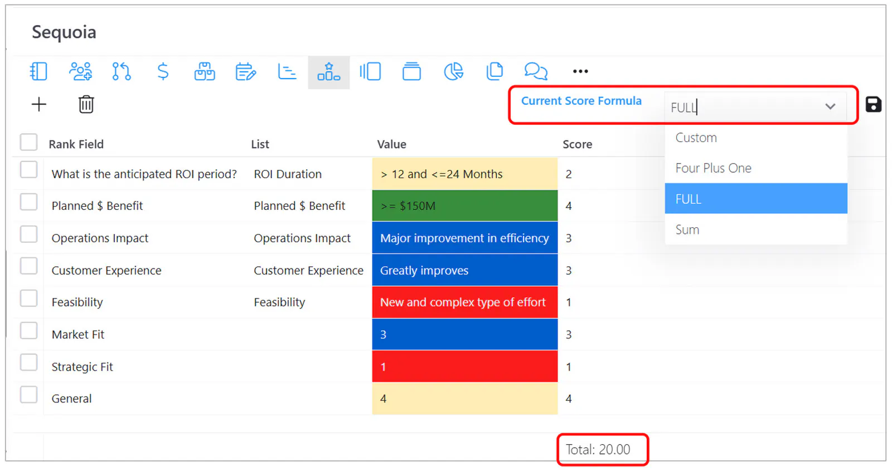
Task: Click the 'Strategic Fit' rank field
Action: tap(82, 367)
